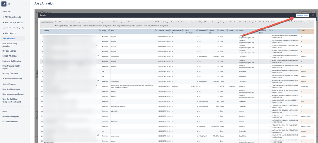Image resolution: width=318 pixels, height=143 pixels.
Task: Click timestamp 2022-01-07 20:08:42
Action: pyautogui.click(x=164, y=101)
